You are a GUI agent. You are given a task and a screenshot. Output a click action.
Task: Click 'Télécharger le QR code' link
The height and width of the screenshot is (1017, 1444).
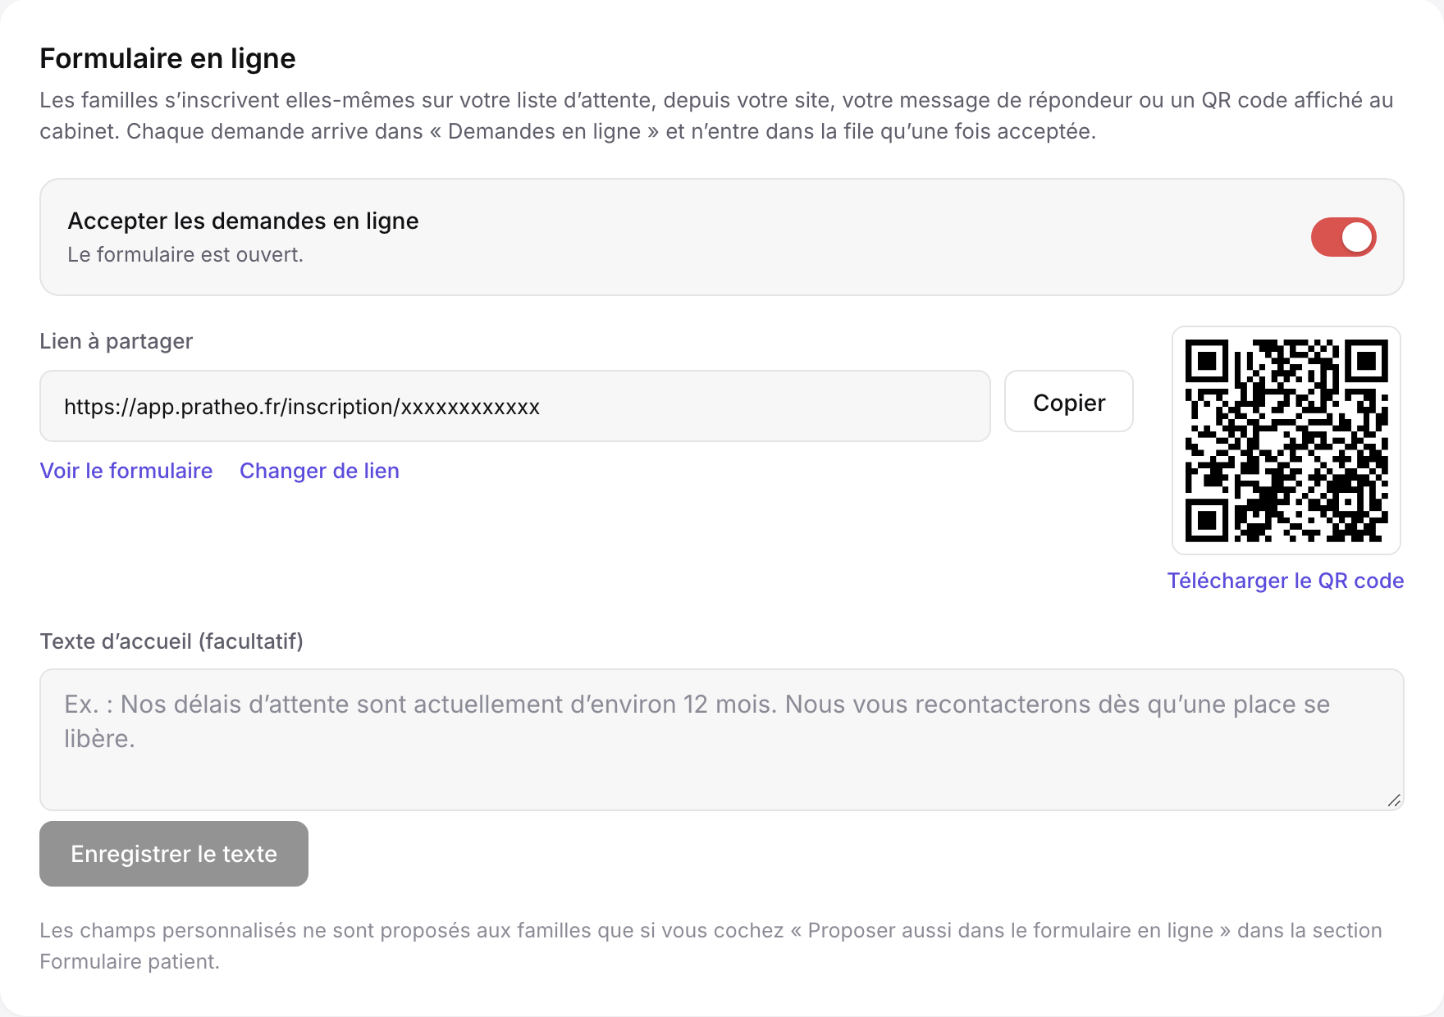1286,581
